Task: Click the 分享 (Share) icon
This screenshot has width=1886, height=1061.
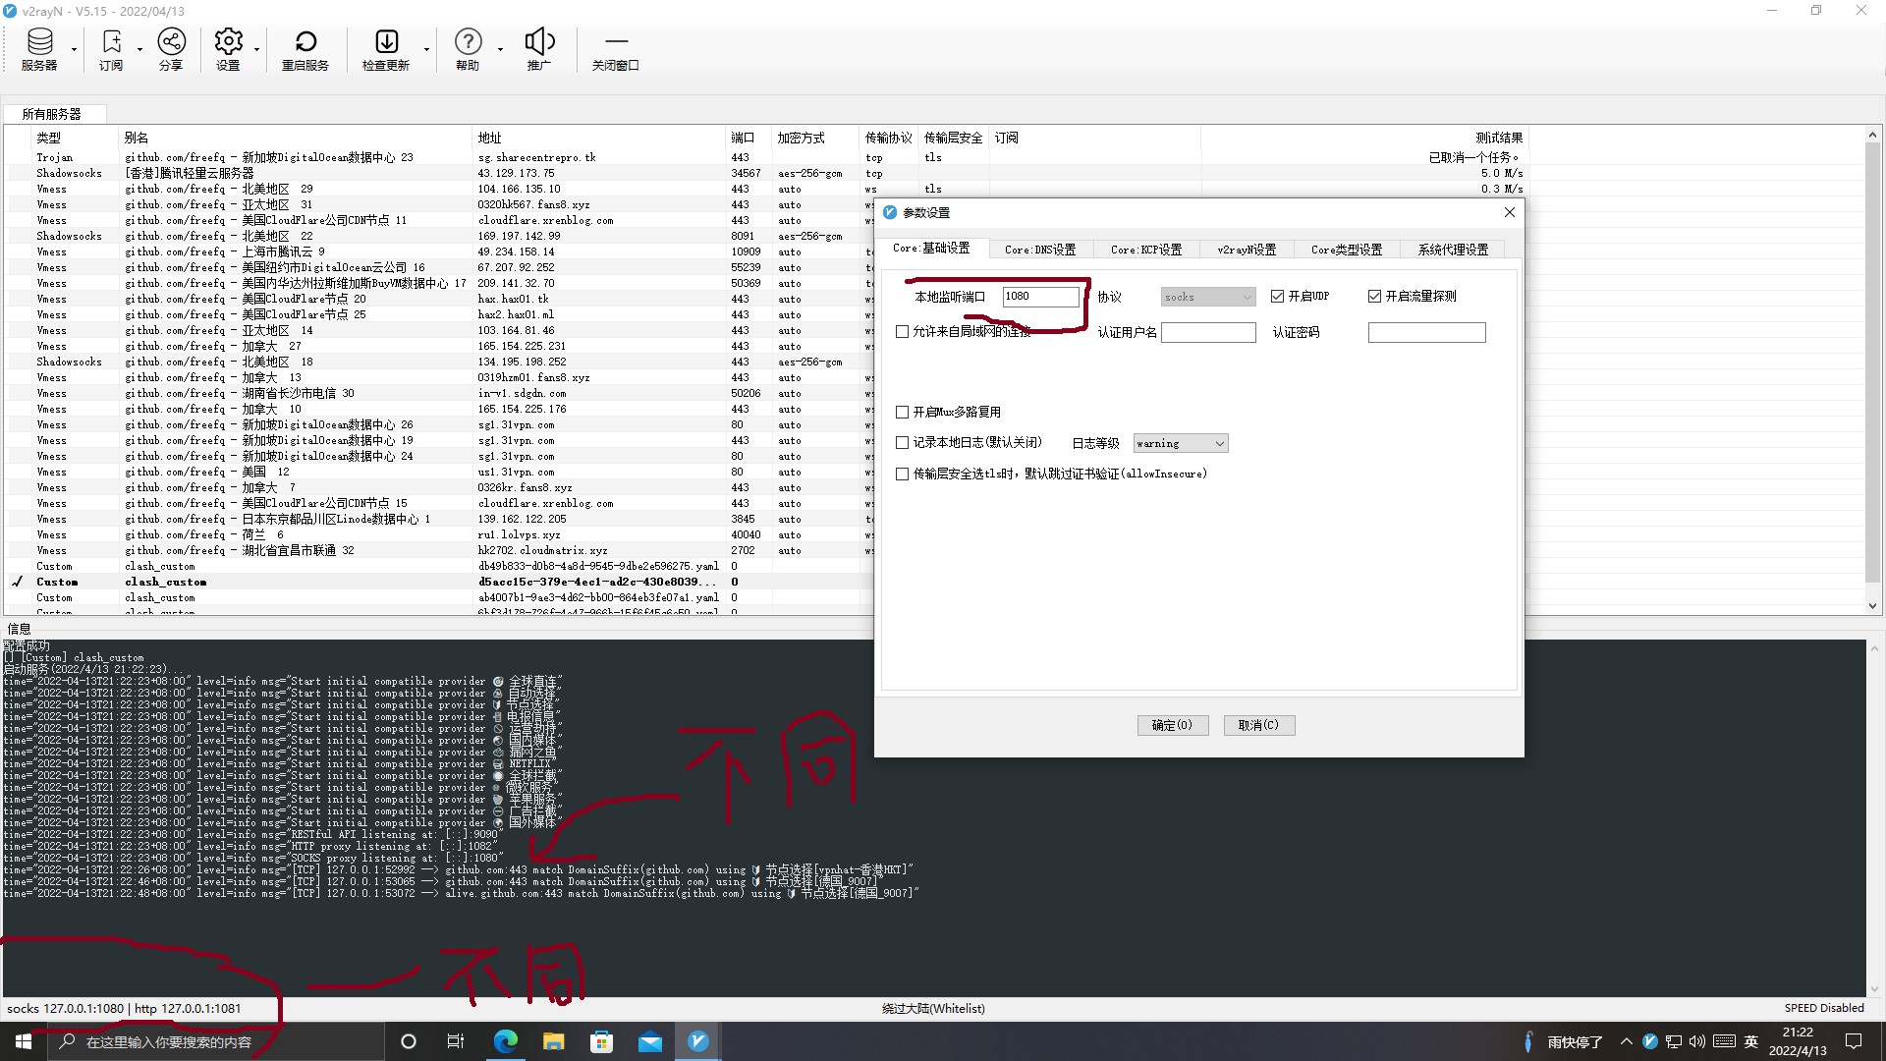Action: [x=171, y=49]
